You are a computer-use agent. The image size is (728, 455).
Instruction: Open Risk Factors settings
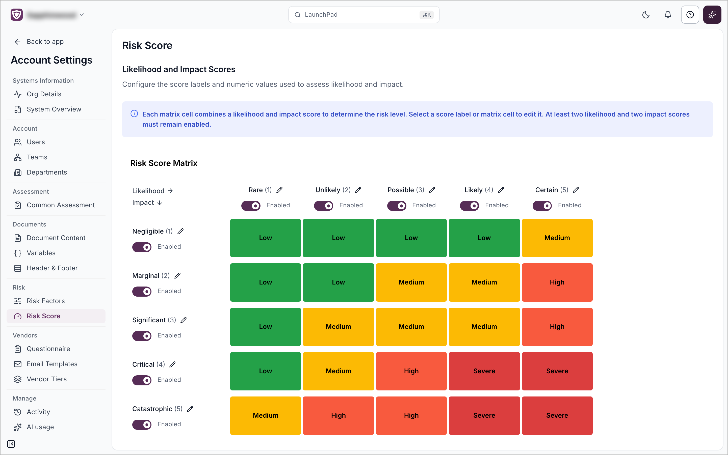tap(56, 301)
